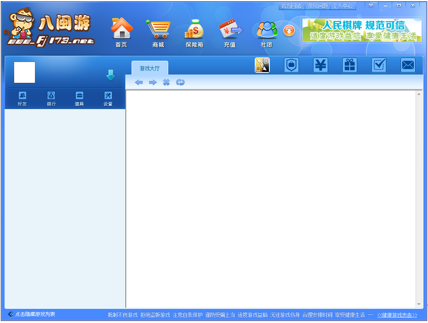Open the envelope mail toolbar icon

[x=408, y=65]
